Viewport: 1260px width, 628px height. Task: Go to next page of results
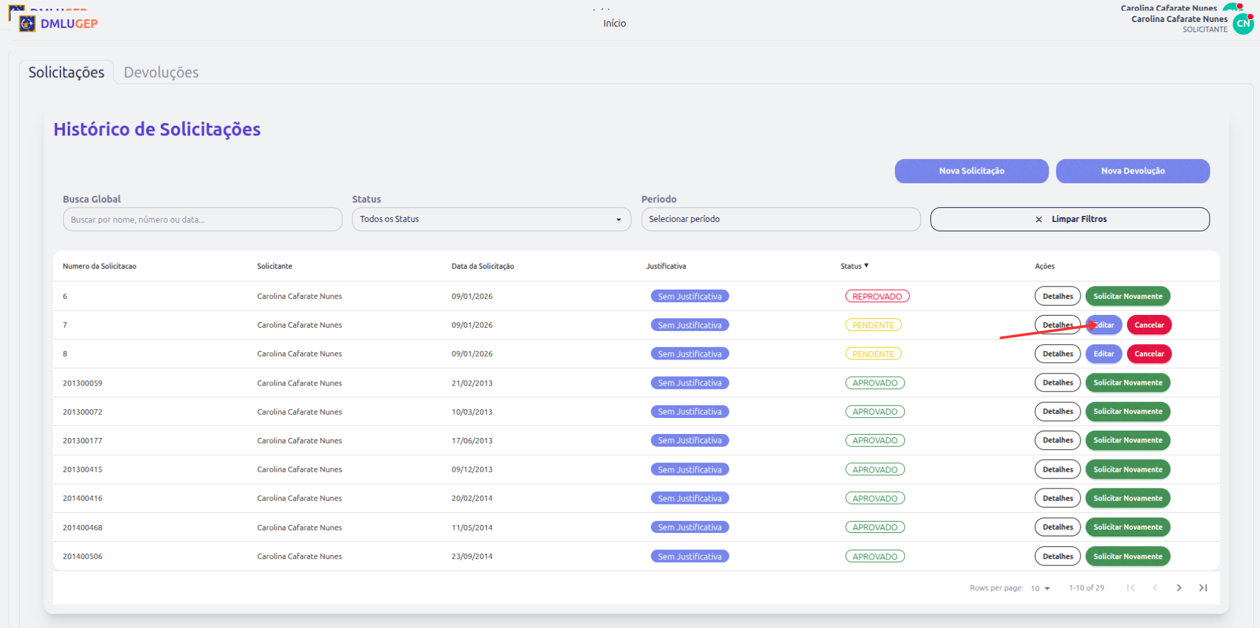(1179, 587)
